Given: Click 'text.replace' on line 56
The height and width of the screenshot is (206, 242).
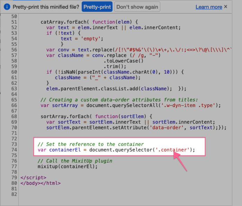Looking at the screenshot, I should click(x=95, y=50).
